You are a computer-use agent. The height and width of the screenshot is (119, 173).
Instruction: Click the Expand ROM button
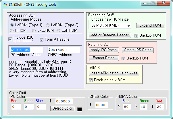(x=150, y=25)
